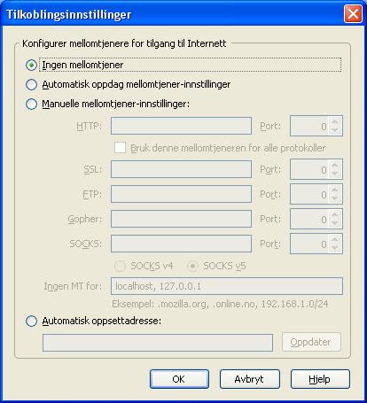Image resolution: width=367 pixels, height=403 pixels.
Task: Select the 'Ingen mellomtjener' radio option
Action: tap(31, 65)
